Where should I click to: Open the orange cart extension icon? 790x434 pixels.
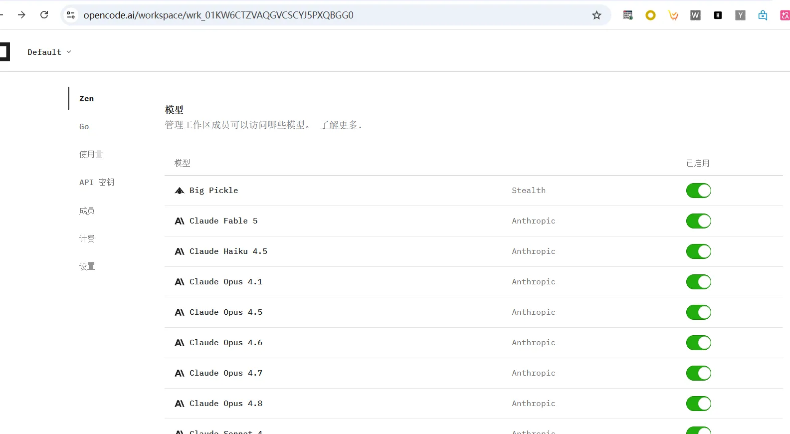(673, 15)
